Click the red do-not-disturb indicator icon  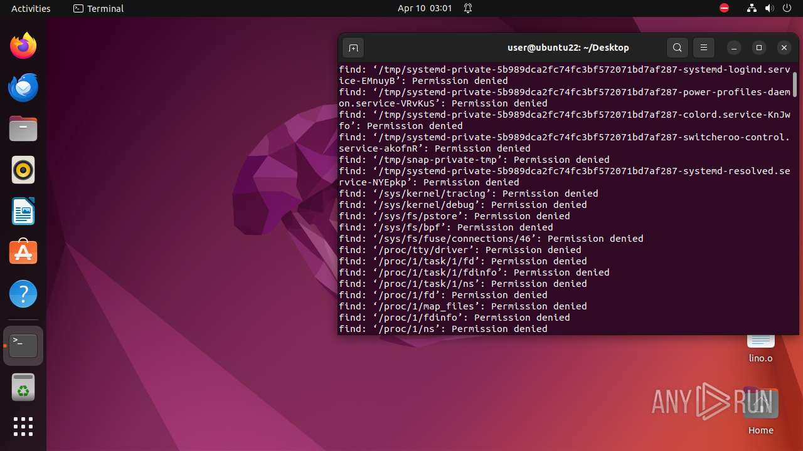pos(725,8)
